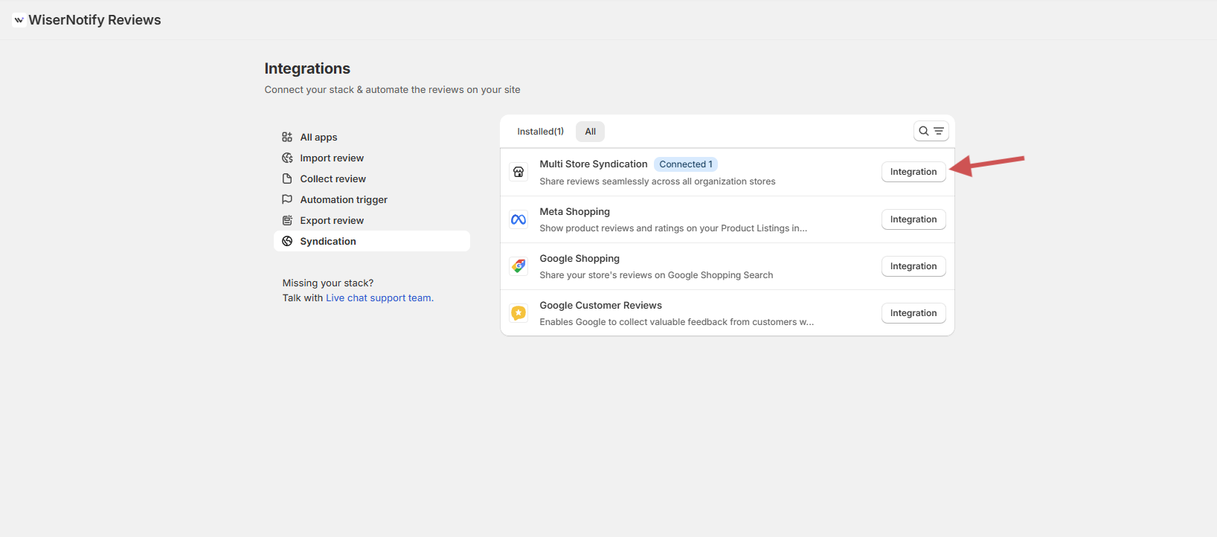Click the Export review icon
The height and width of the screenshot is (537, 1217).
[x=287, y=220]
